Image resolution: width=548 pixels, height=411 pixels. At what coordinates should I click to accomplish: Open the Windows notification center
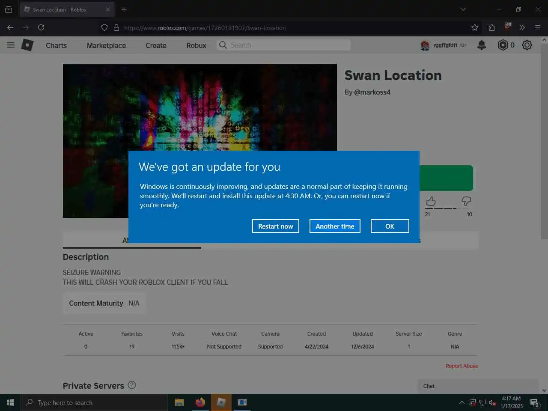[x=535, y=402]
